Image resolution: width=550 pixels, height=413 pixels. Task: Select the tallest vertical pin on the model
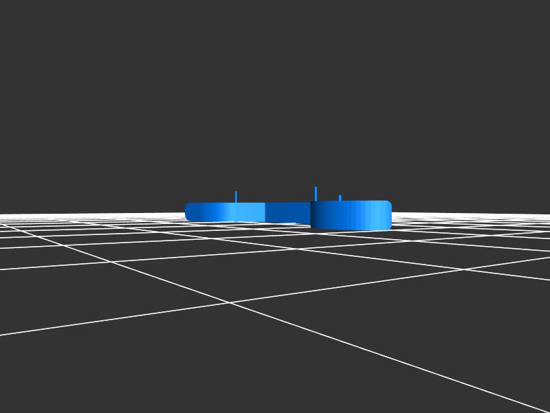(316, 193)
